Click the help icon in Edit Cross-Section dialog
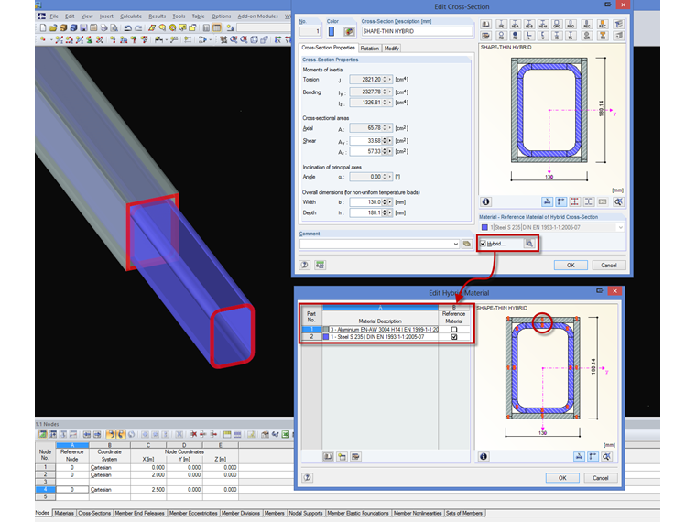Image resolution: width=696 pixels, height=522 pixels. [305, 265]
